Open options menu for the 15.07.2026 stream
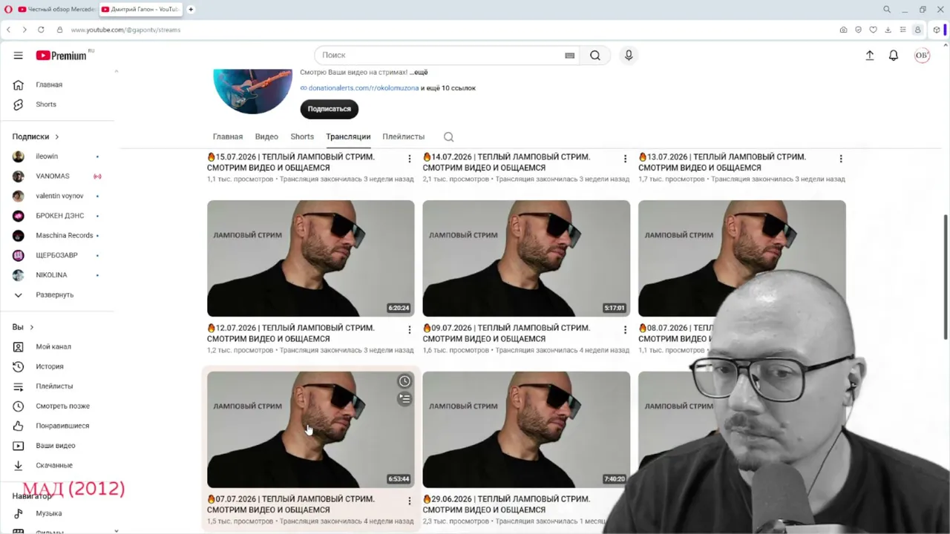 [409, 159]
